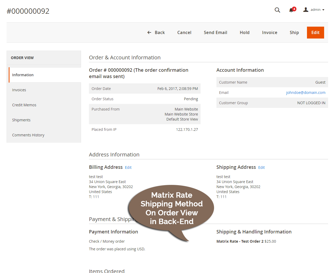This screenshot has width=336, height=273.
Task: Click the back arrow icon beside Back
Action: coord(149,32)
